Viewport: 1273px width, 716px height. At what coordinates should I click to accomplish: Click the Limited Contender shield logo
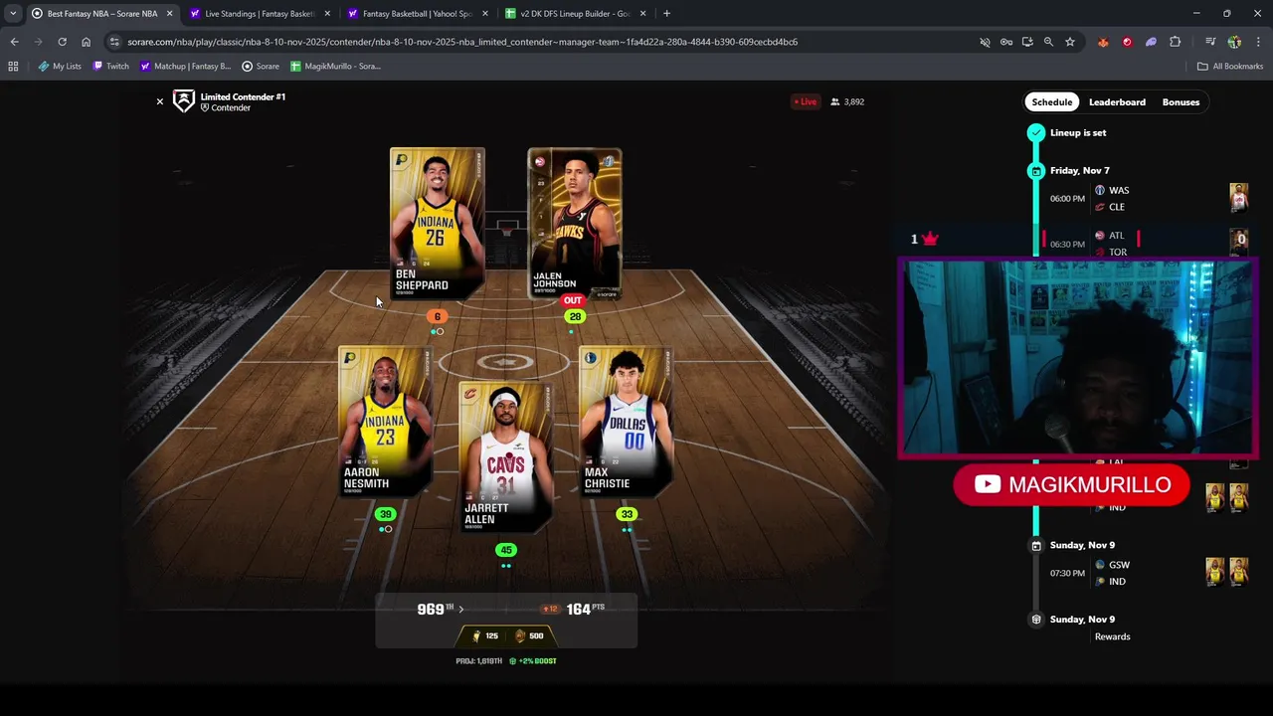click(184, 101)
